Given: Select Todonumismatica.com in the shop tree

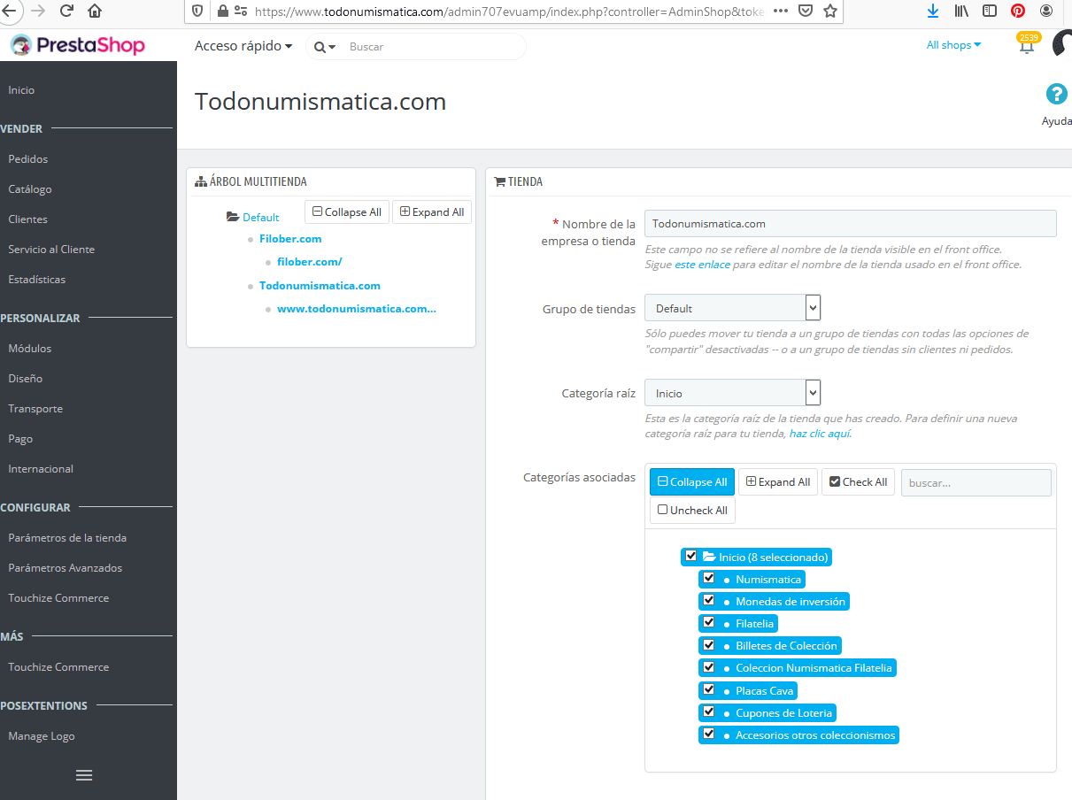Looking at the screenshot, I should click(320, 286).
